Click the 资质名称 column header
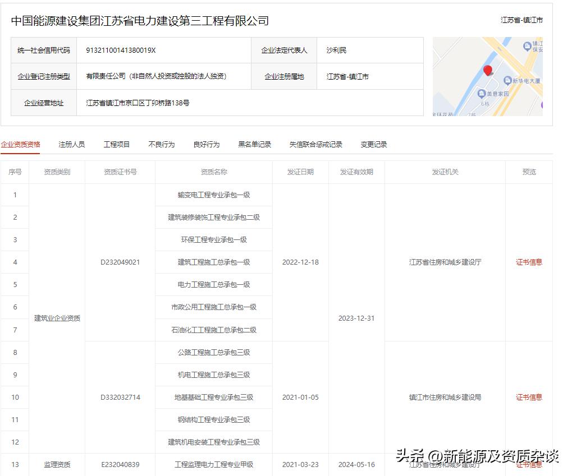572x476 pixels. (x=213, y=172)
